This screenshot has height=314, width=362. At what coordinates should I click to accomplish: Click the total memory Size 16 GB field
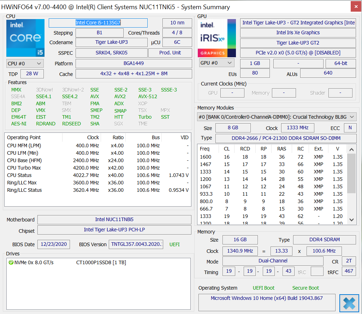pyautogui.click(x=240, y=240)
